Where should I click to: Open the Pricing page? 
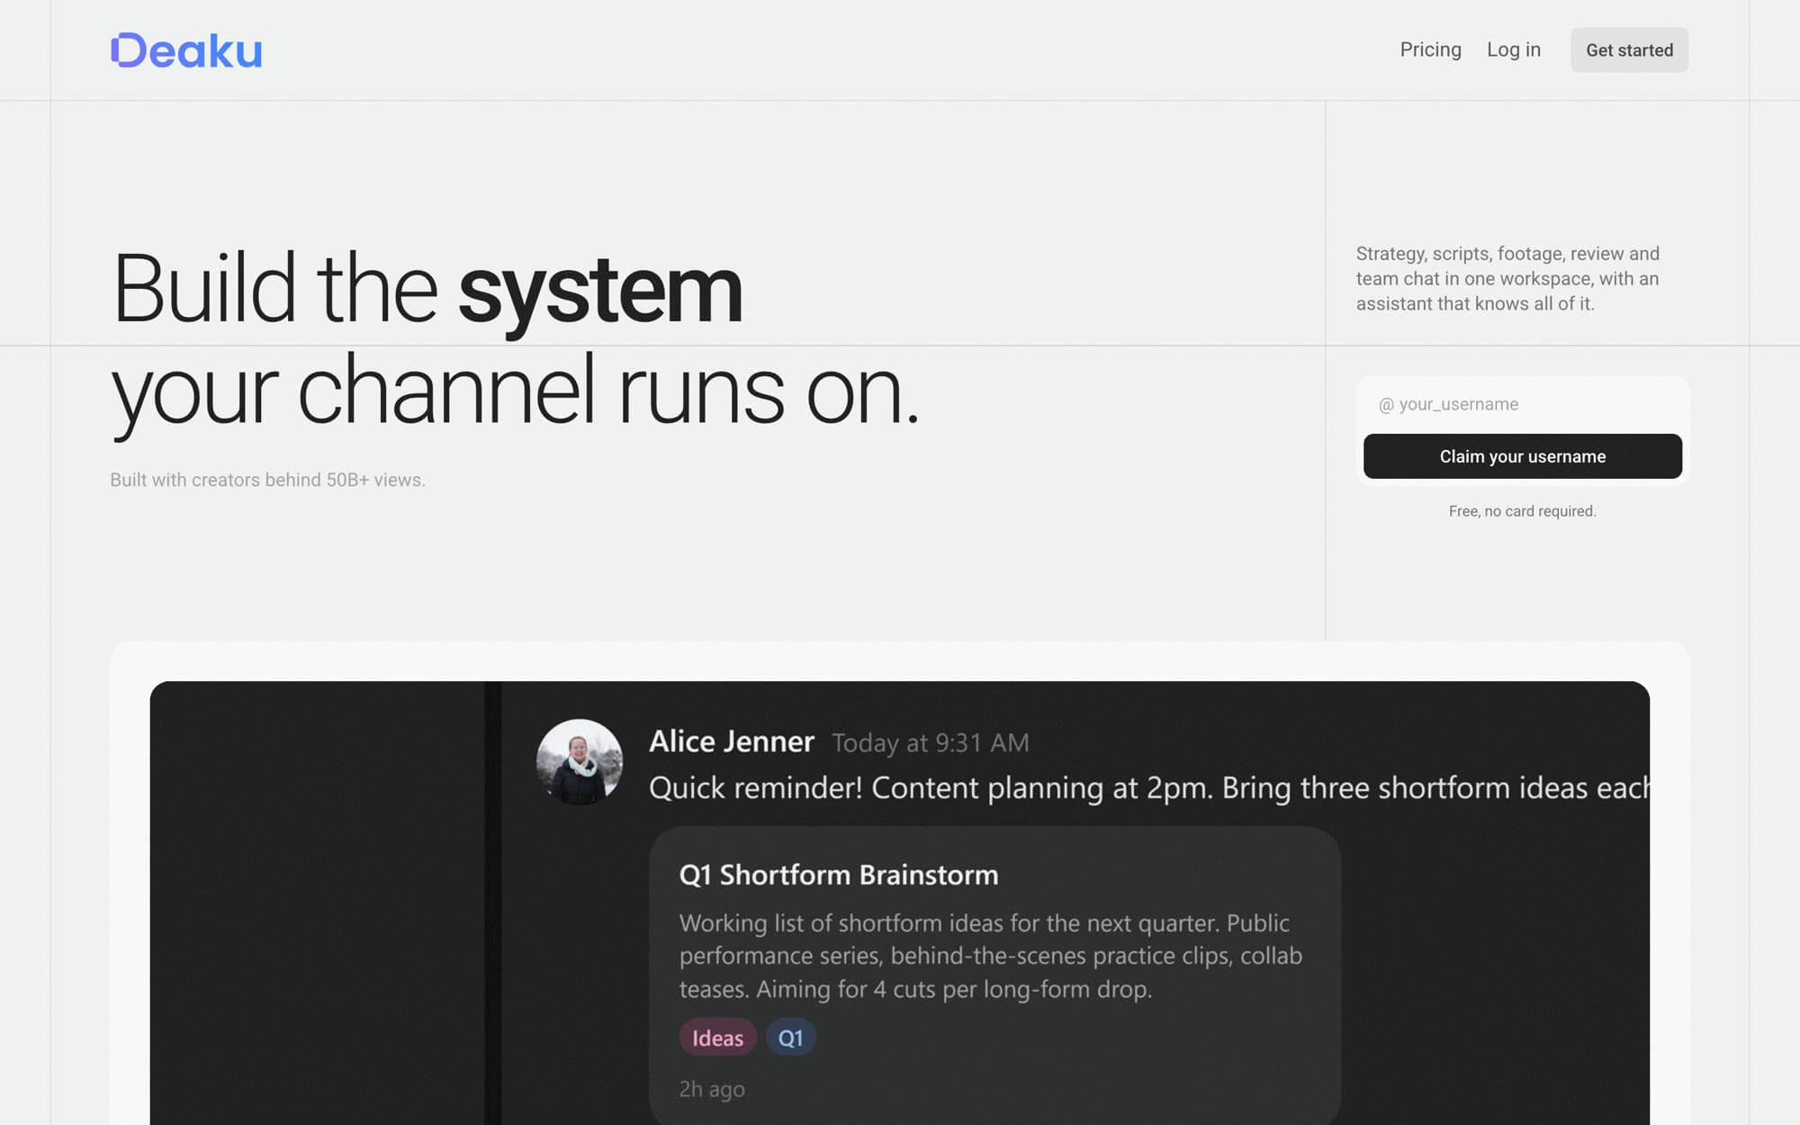pyautogui.click(x=1430, y=49)
